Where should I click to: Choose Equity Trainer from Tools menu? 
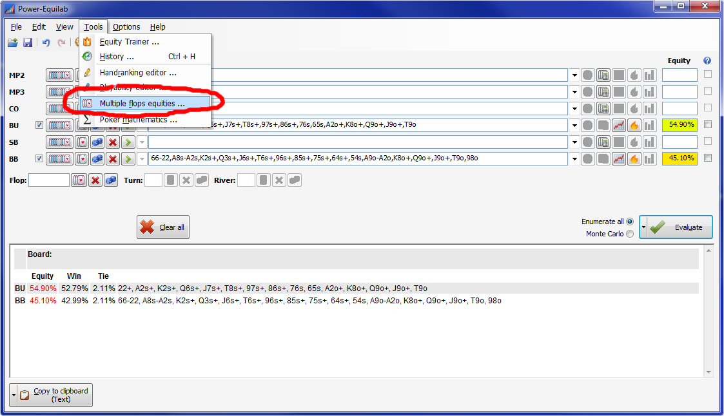click(146, 41)
